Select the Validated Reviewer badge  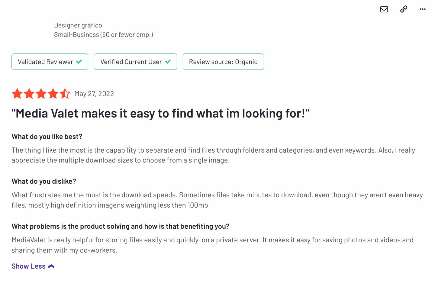coord(50,62)
